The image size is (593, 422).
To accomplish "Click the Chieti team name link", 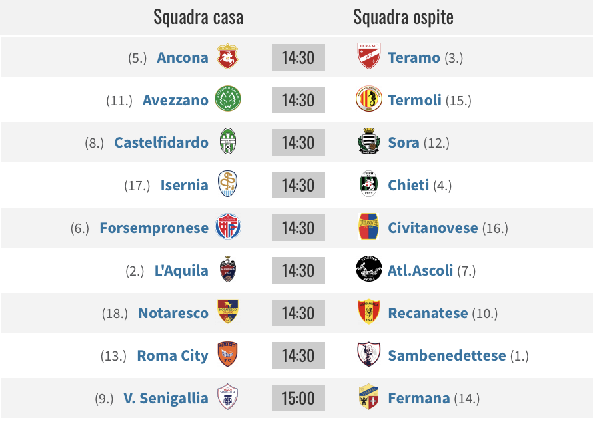I will tap(408, 186).
